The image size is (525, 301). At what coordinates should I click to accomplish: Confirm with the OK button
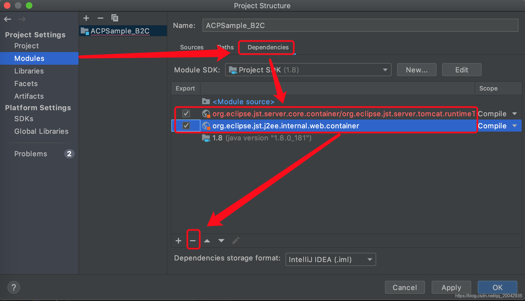(x=497, y=287)
